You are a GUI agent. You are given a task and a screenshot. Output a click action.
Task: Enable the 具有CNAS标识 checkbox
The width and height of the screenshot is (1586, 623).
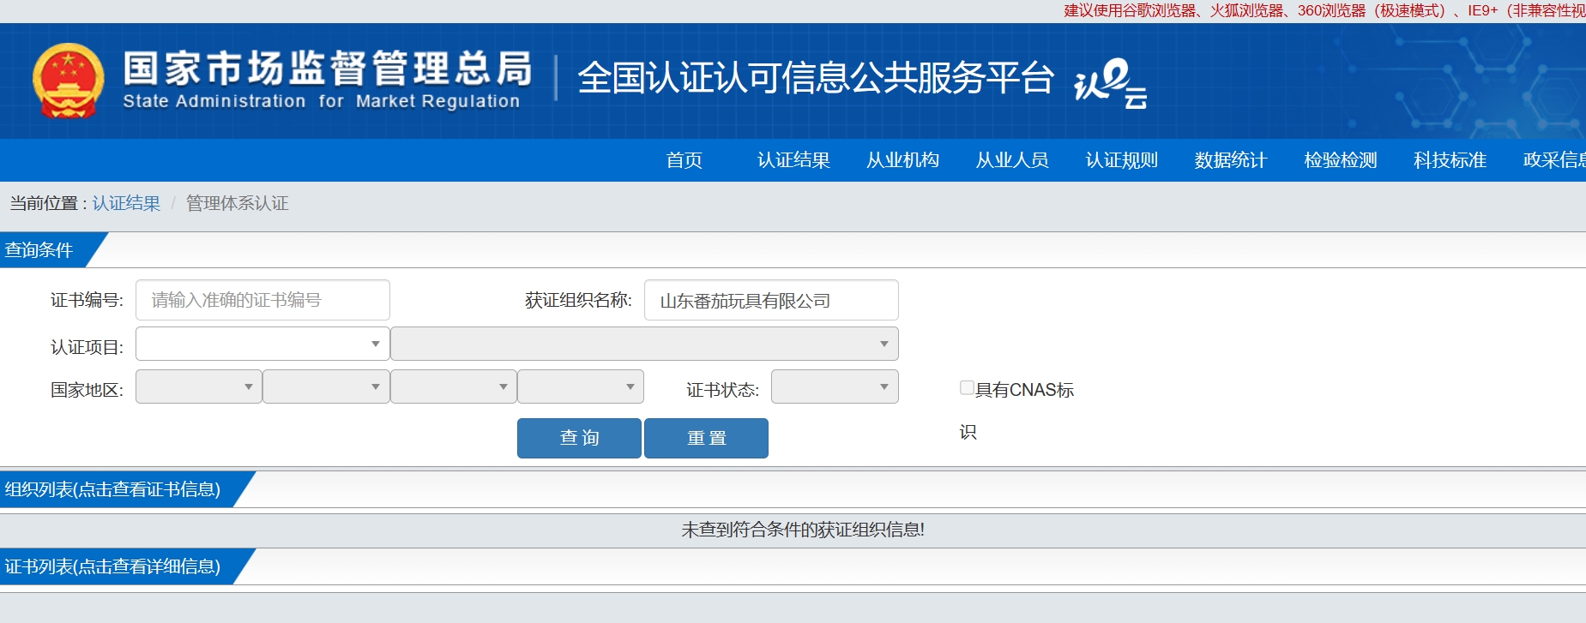(x=967, y=387)
